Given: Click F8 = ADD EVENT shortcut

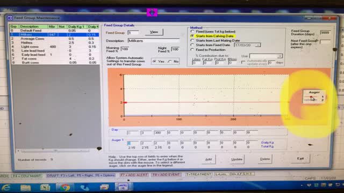Looking at the screenshot, I should [x=166, y=175].
